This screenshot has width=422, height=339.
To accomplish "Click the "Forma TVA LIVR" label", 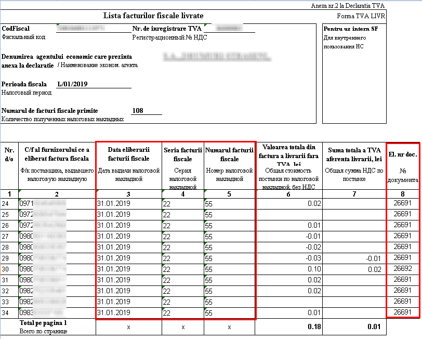I will 361,16.
